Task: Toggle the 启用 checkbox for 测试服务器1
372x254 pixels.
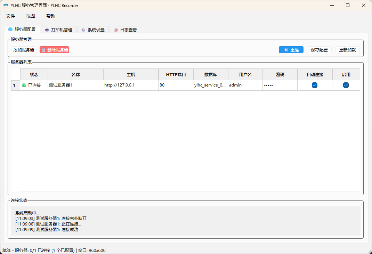Action: [346, 85]
